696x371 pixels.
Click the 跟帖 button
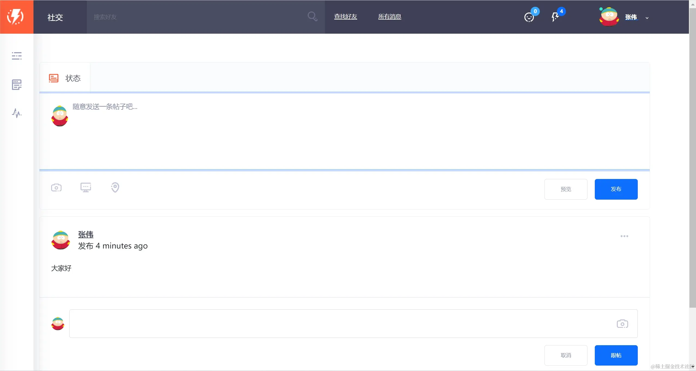(616, 355)
